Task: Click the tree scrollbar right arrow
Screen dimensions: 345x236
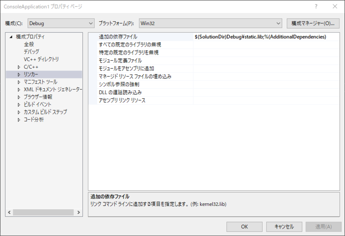Action: click(78, 212)
